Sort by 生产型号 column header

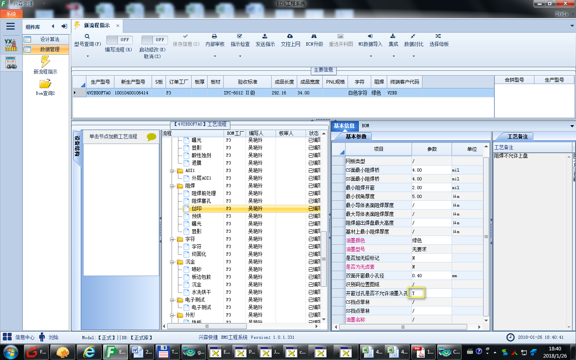click(x=100, y=82)
